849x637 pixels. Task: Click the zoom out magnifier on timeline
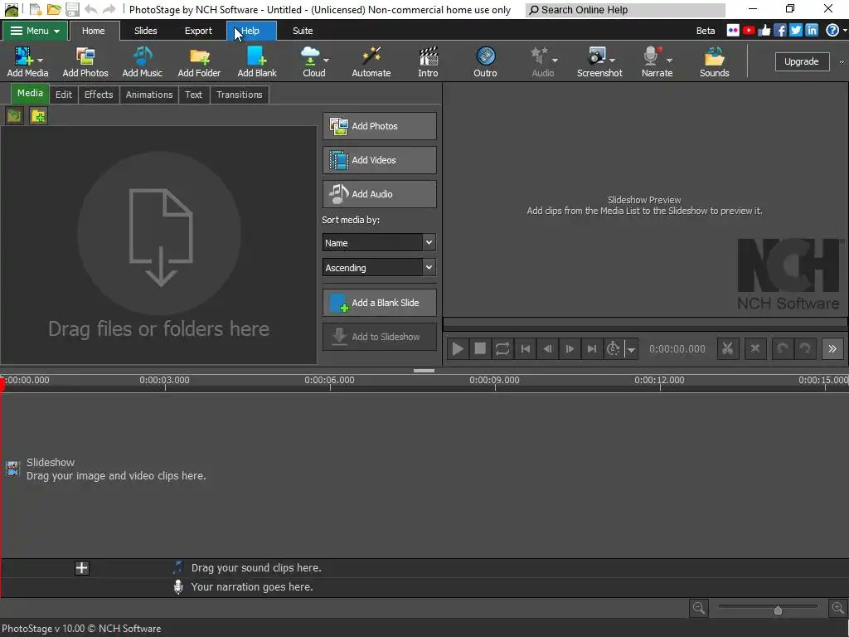point(699,608)
